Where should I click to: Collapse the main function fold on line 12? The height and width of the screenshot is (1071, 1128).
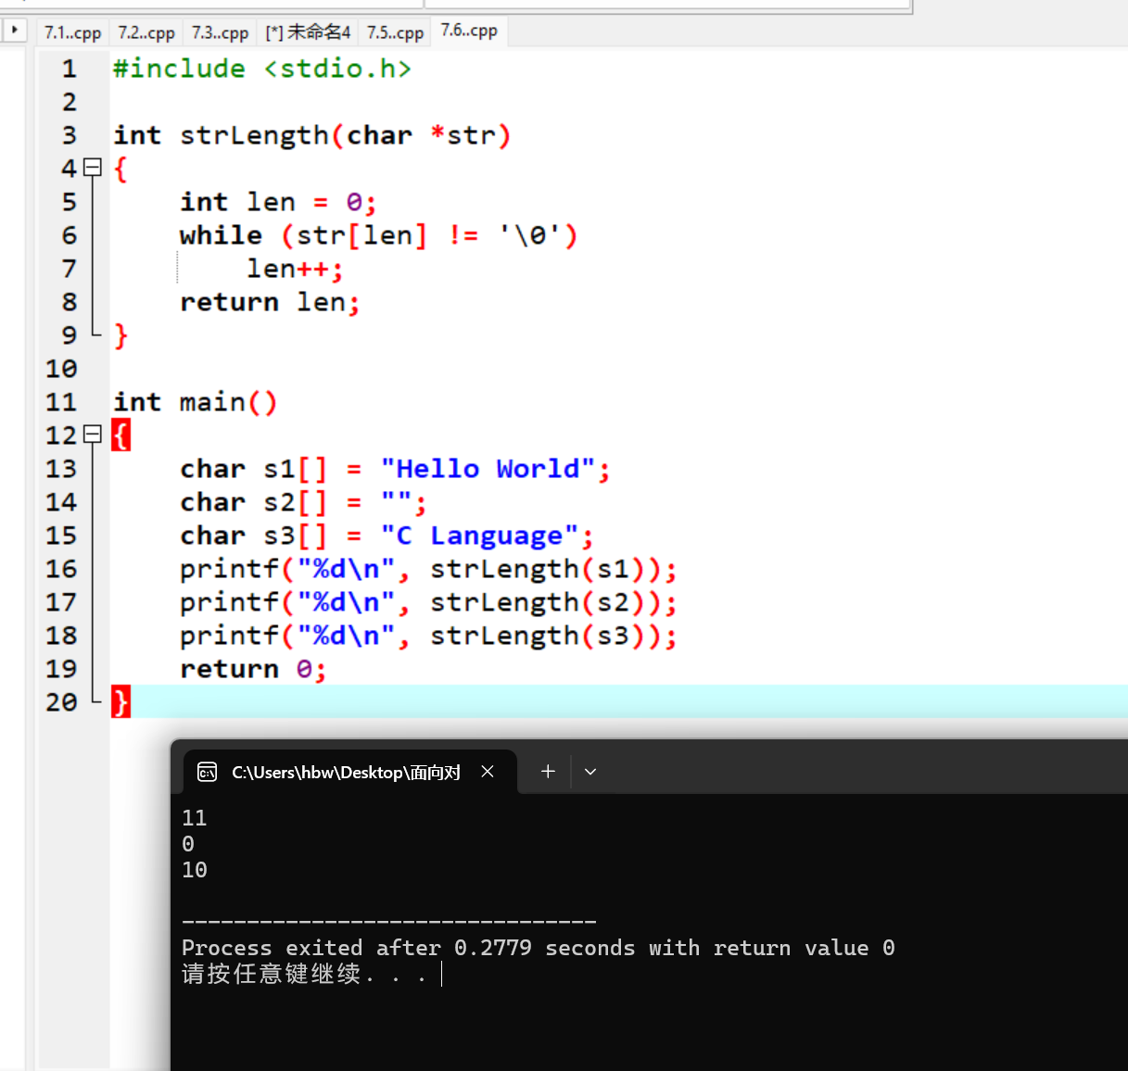coord(92,435)
